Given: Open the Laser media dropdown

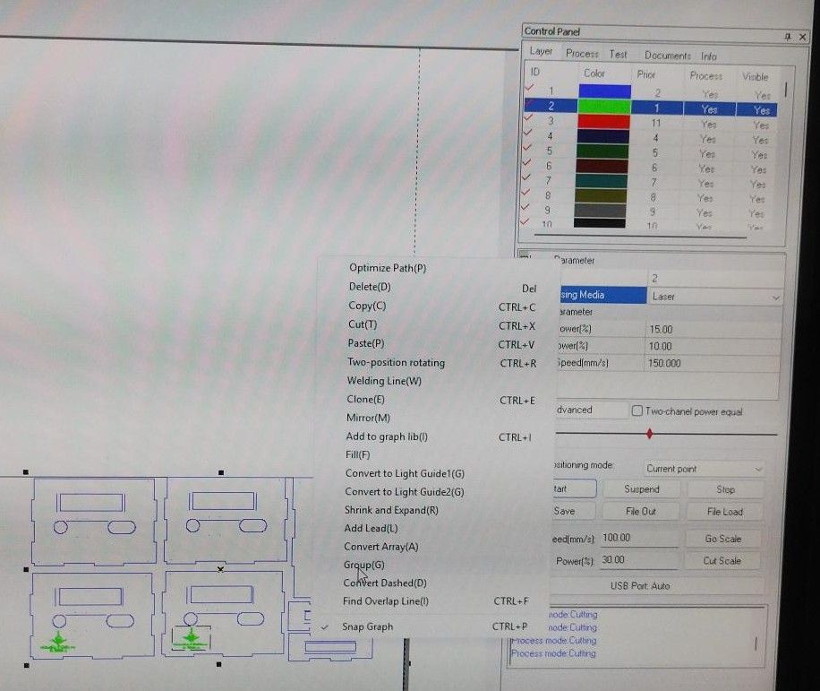Looking at the screenshot, I should 714,297.
